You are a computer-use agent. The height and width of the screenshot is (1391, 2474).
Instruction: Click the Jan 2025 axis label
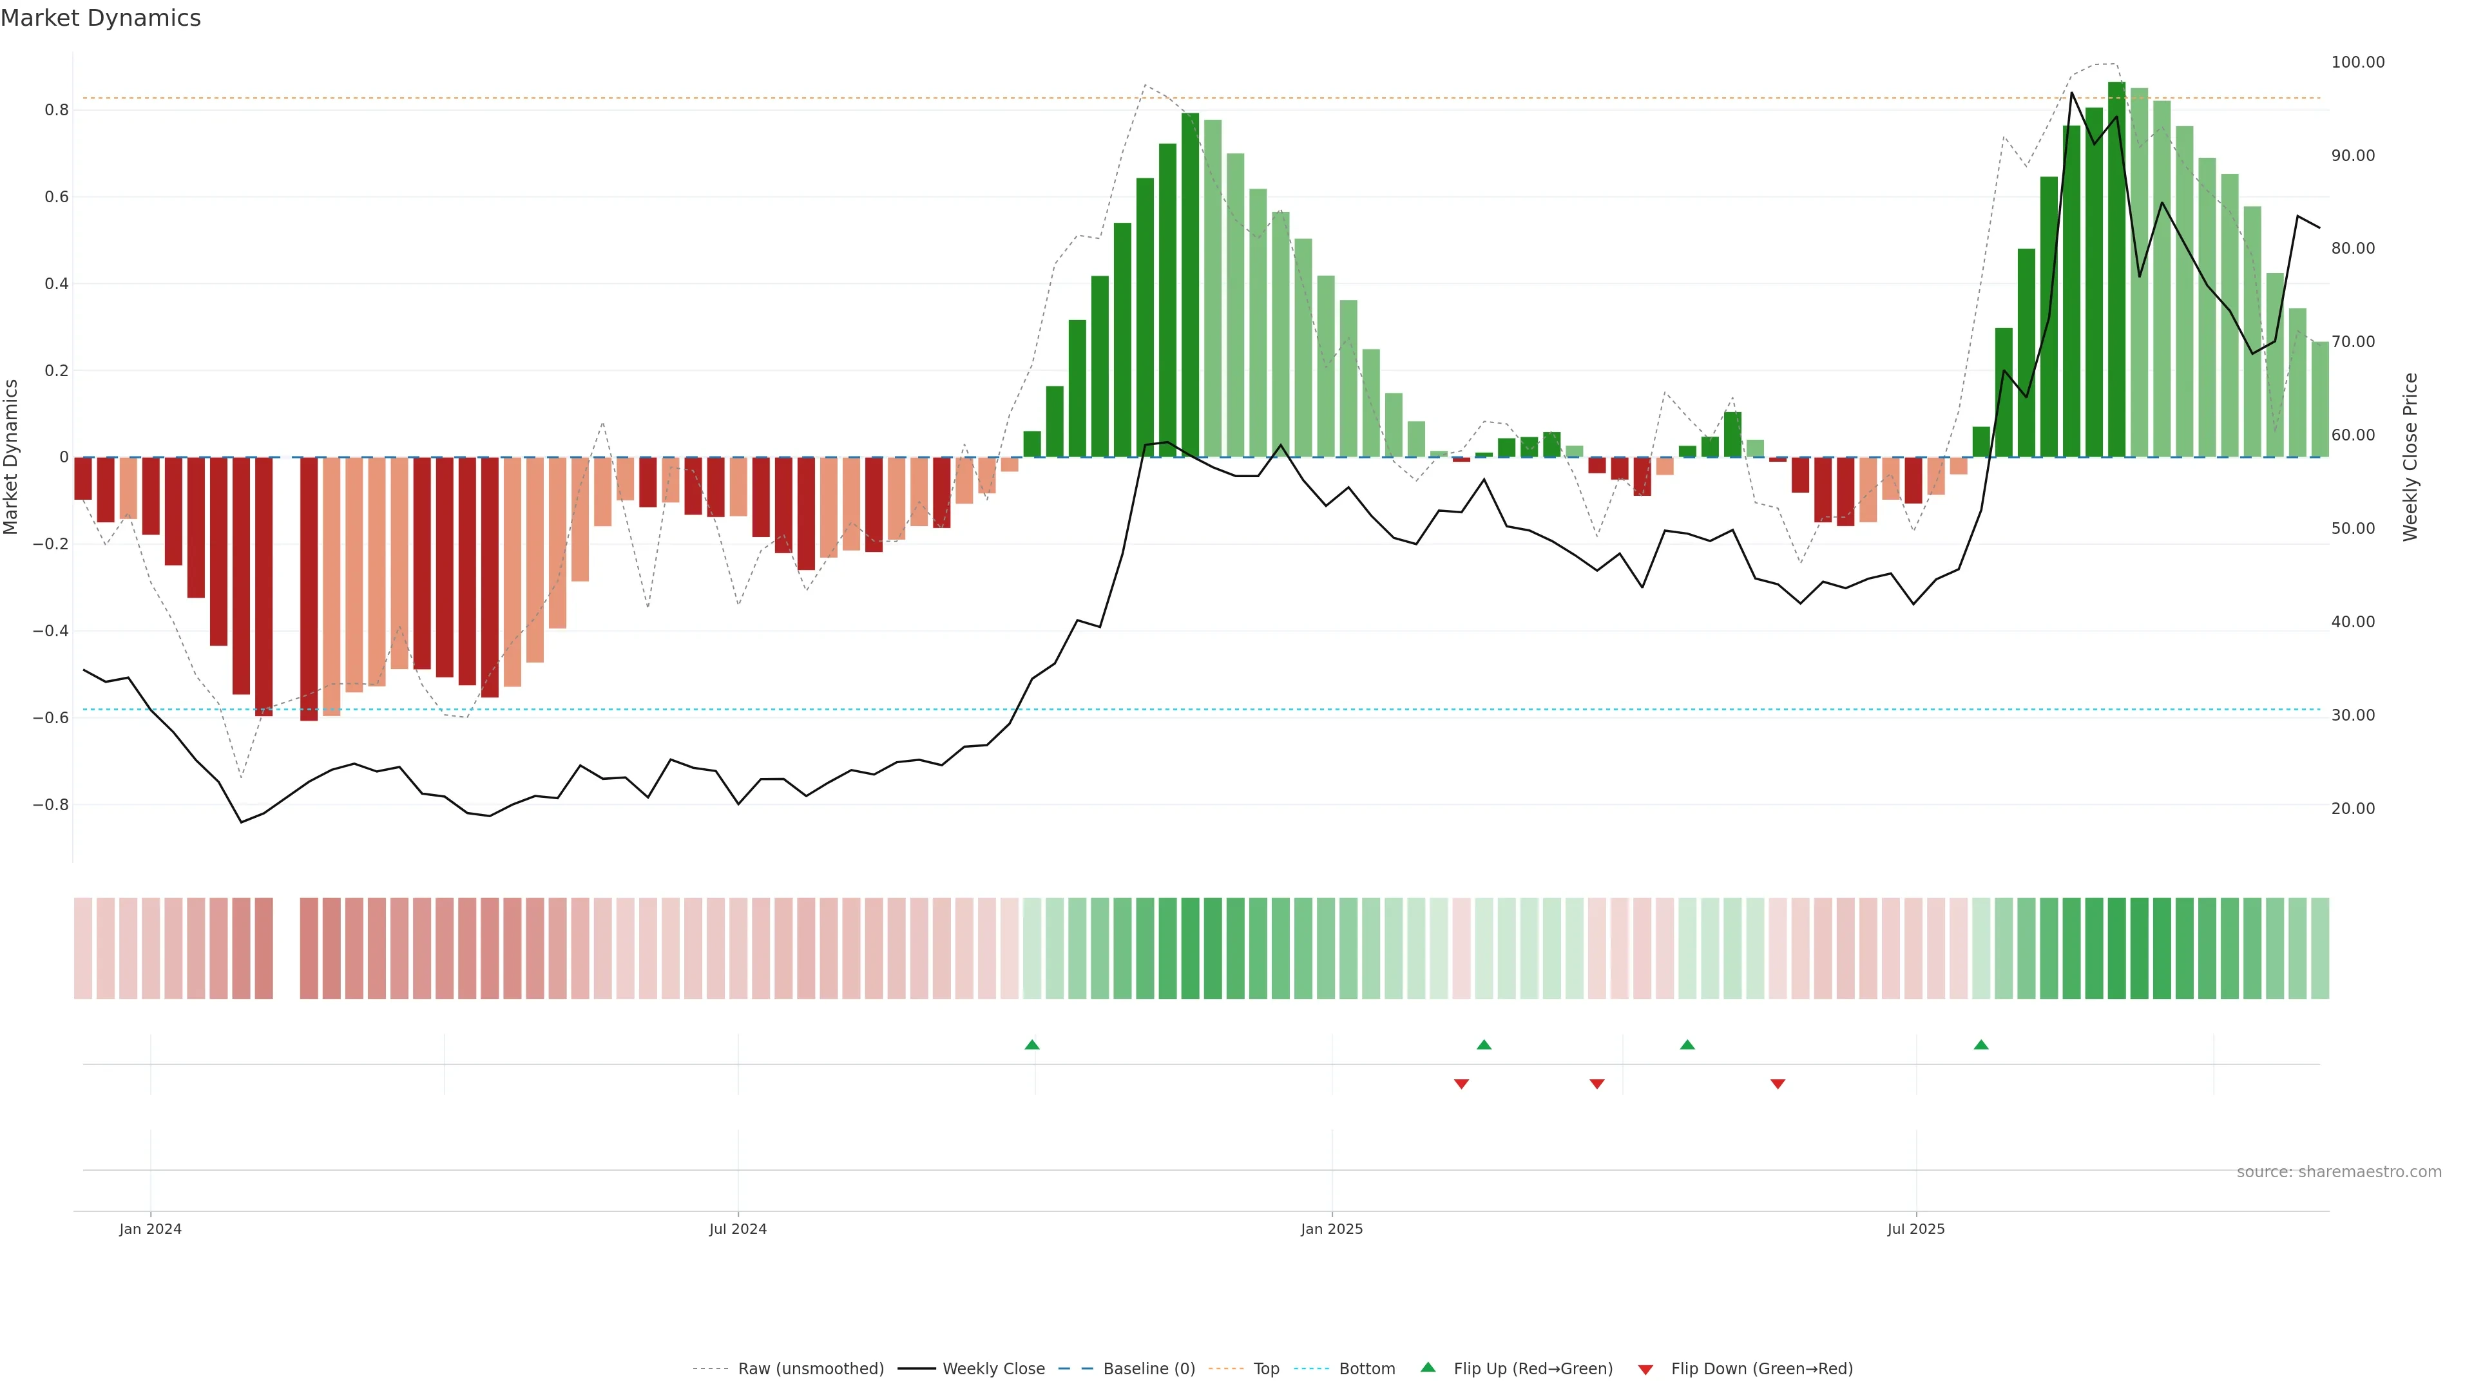click(1331, 1229)
